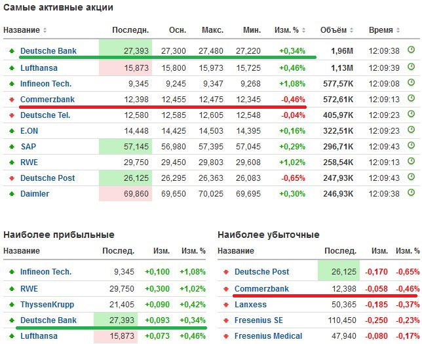Click the clock icon in the RWE row

[411, 162]
